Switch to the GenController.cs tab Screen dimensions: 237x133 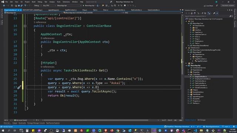(x=120, y=10)
